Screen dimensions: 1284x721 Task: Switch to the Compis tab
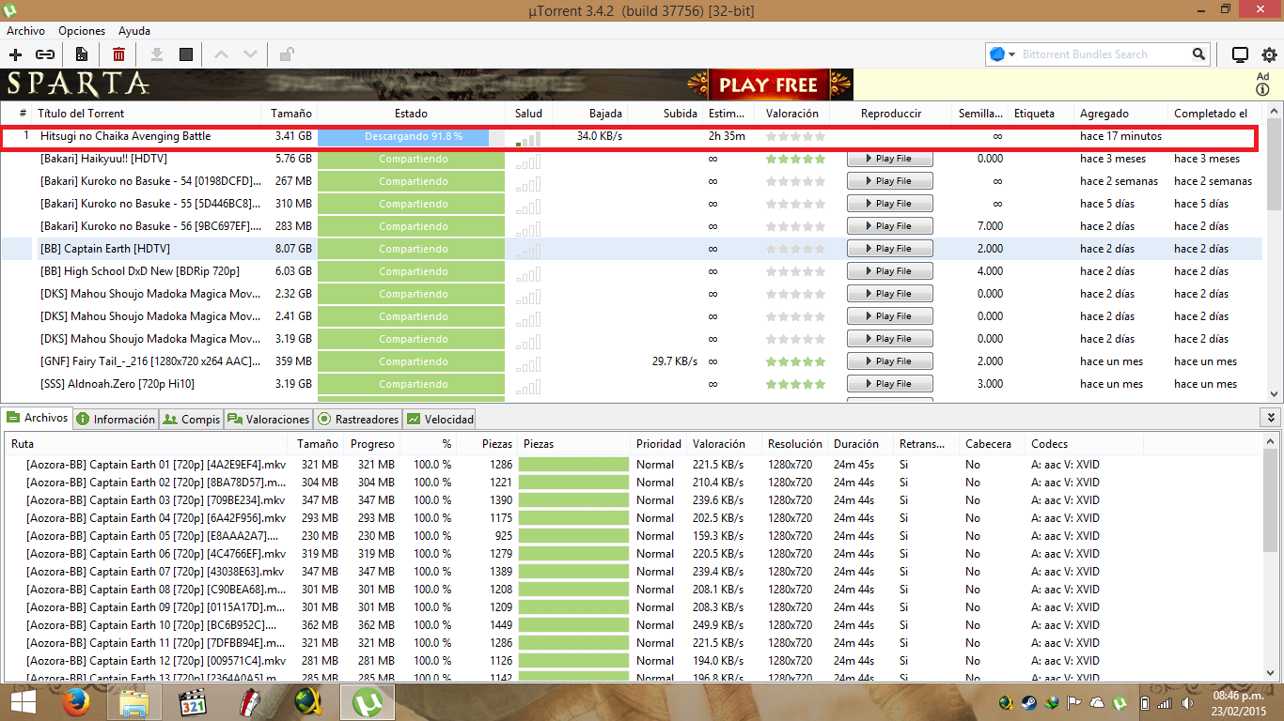(x=192, y=419)
